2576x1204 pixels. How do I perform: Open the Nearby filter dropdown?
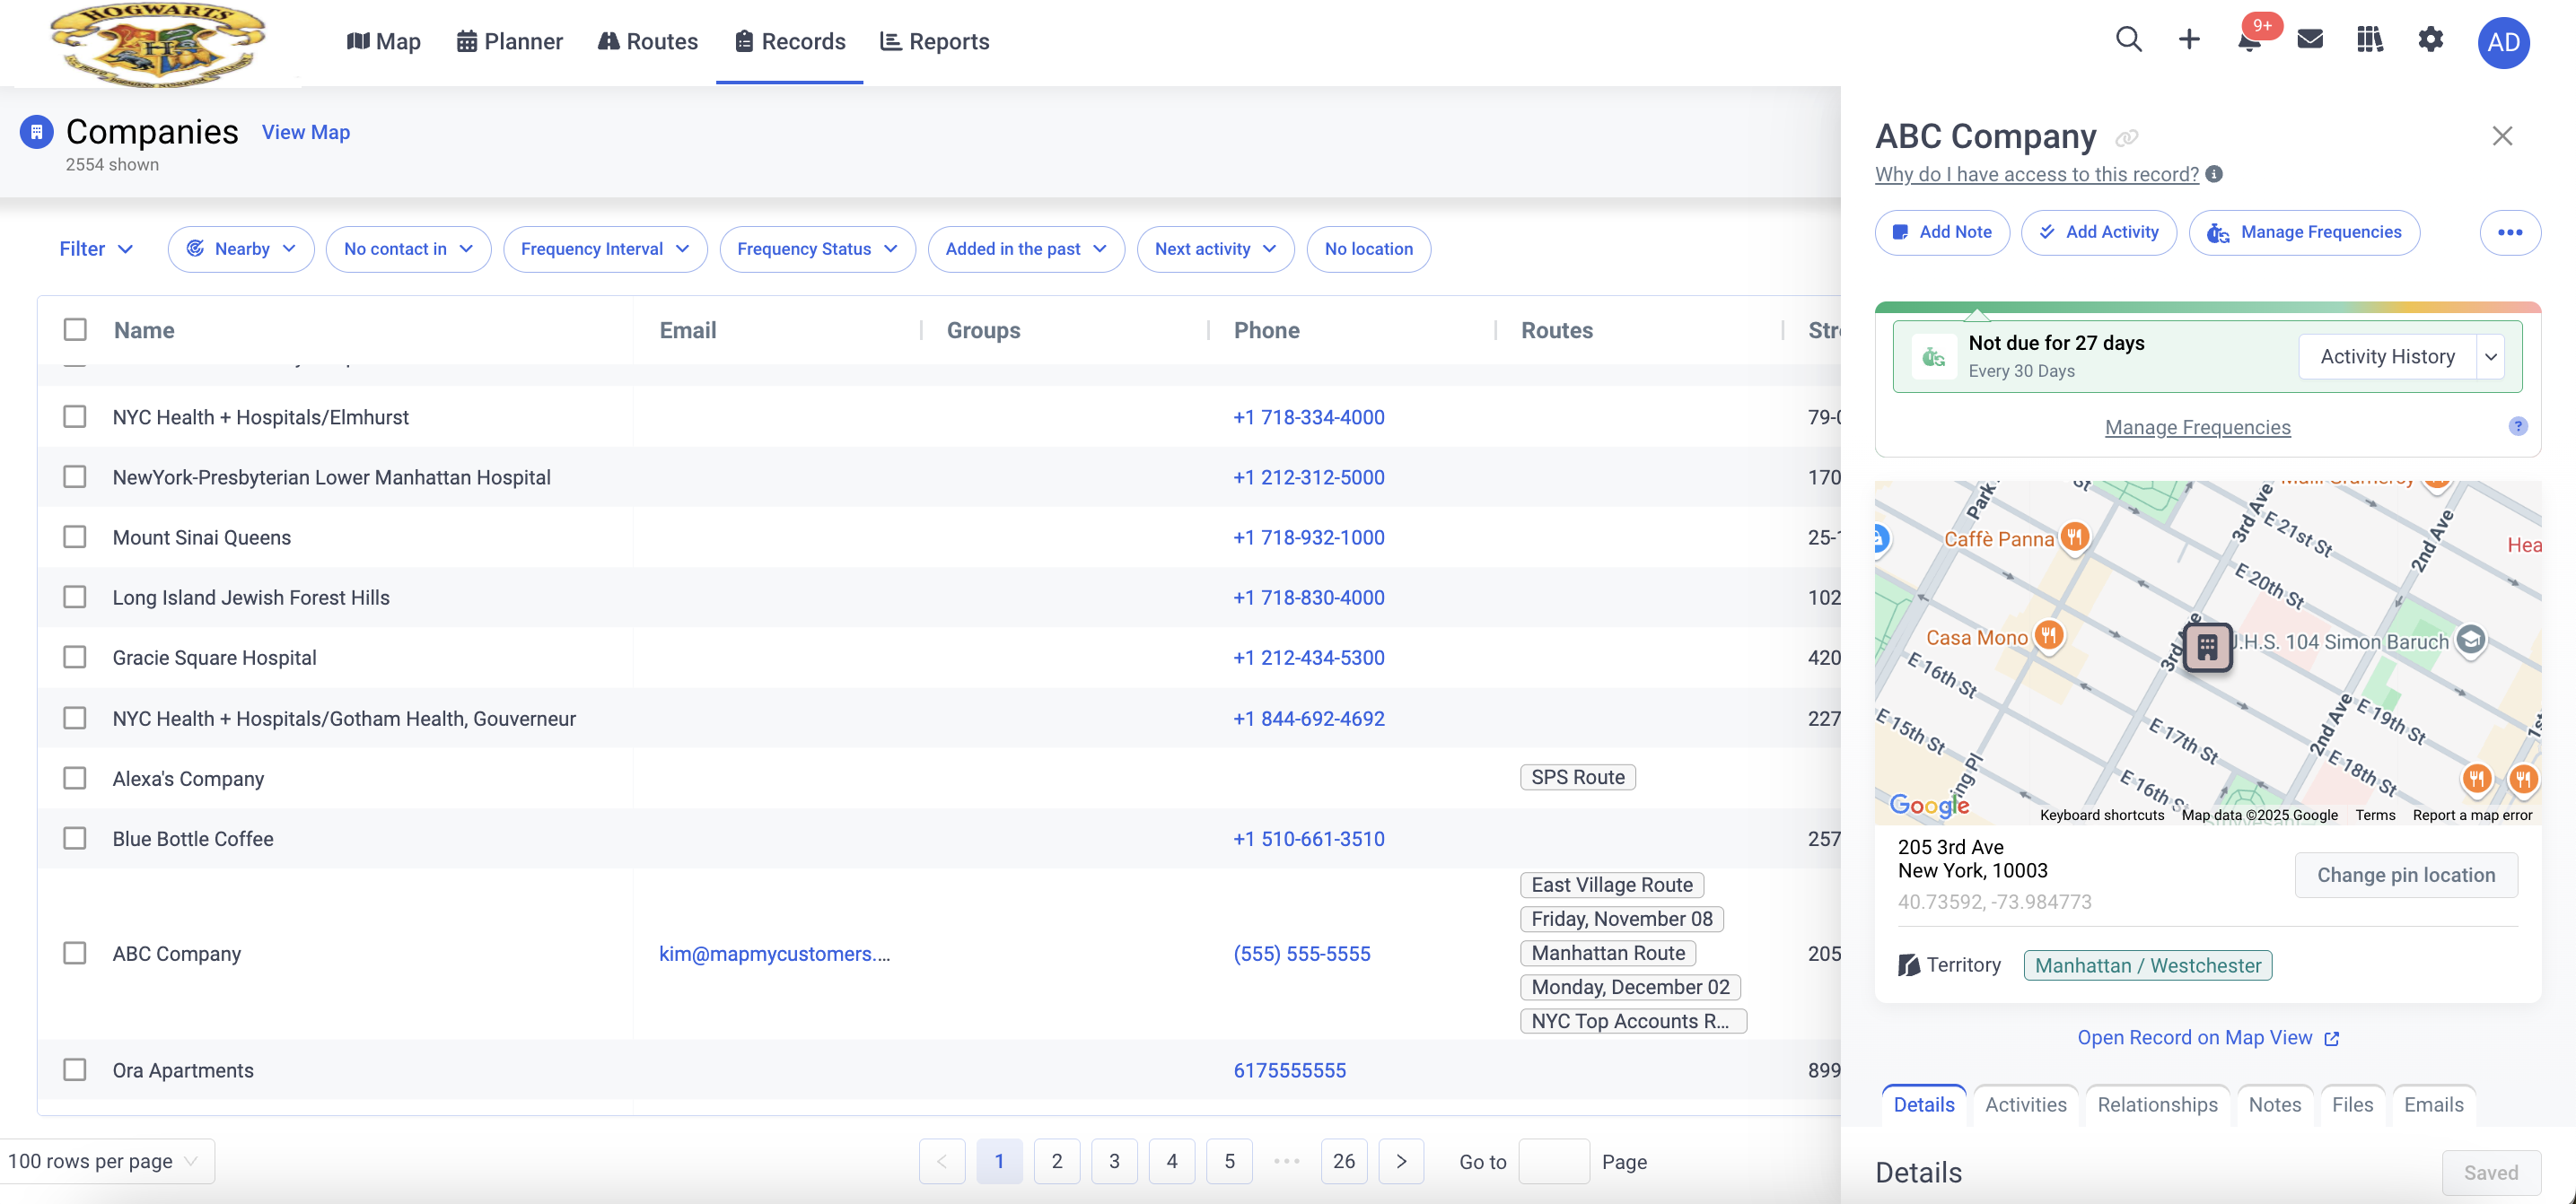(x=241, y=249)
